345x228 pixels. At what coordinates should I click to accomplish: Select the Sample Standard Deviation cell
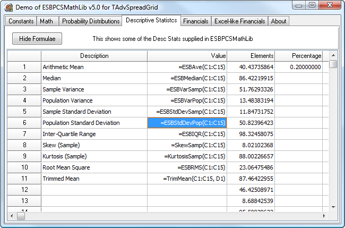click(x=94, y=112)
